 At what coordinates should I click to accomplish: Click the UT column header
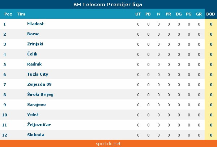[x=138, y=14]
